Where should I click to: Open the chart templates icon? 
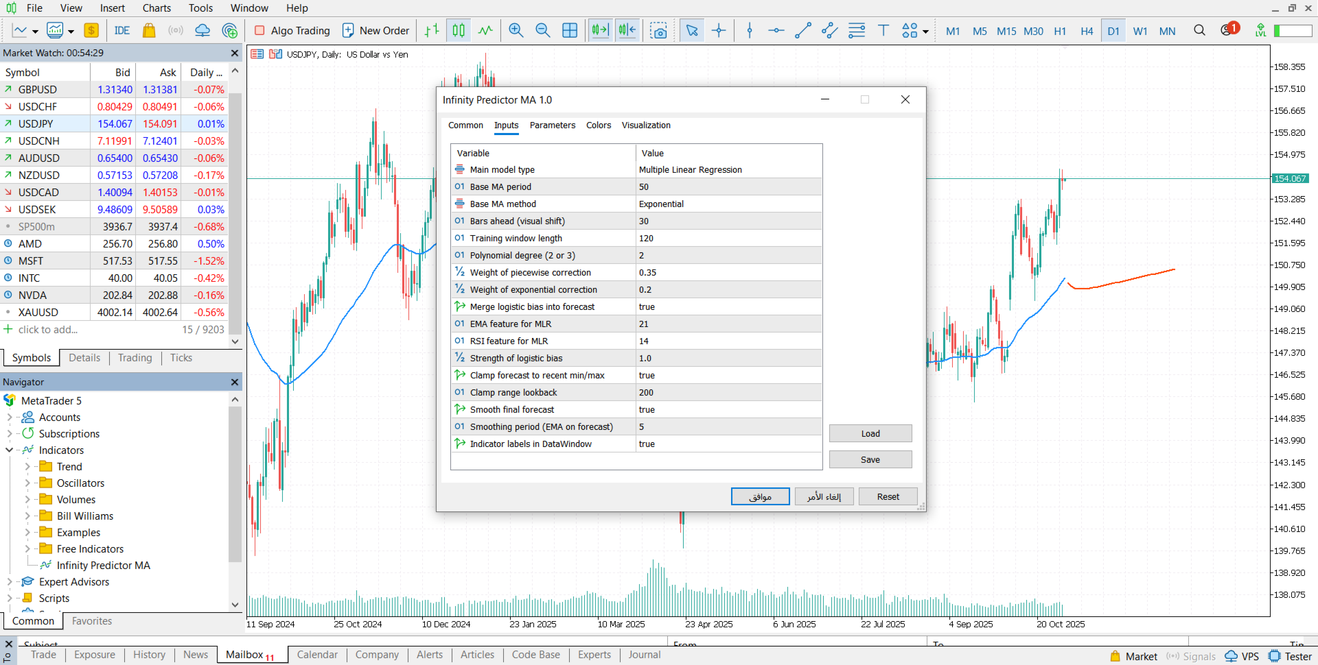tap(55, 31)
